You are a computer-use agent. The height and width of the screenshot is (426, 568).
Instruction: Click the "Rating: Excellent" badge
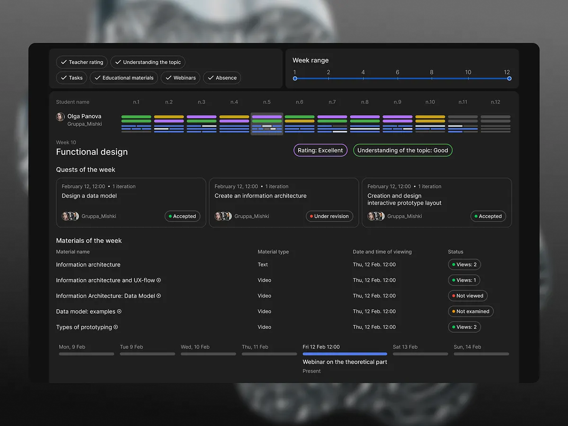[x=320, y=150]
